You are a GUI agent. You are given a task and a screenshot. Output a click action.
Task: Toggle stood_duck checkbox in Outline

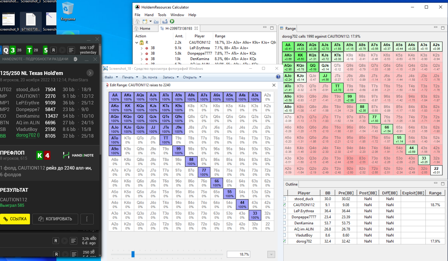[x=285, y=199]
